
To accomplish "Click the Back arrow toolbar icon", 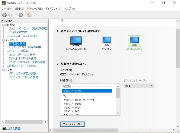I will pos(5,15).
